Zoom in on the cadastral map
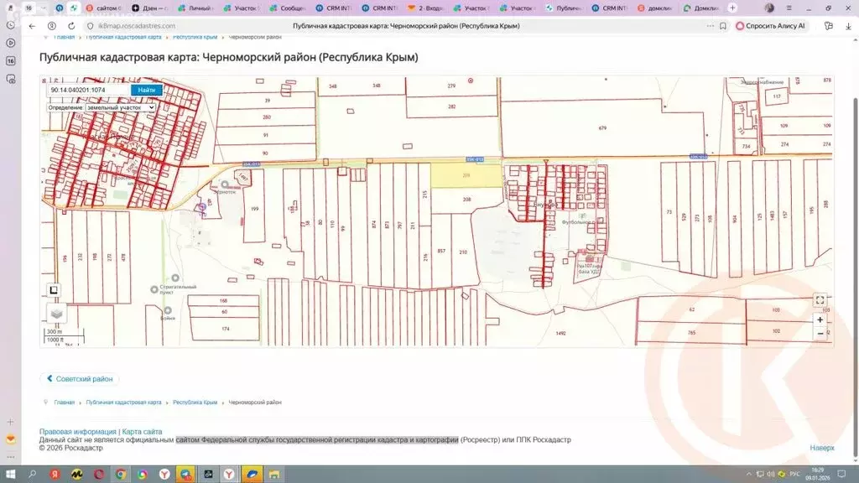The image size is (859, 483). tap(820, 319)
